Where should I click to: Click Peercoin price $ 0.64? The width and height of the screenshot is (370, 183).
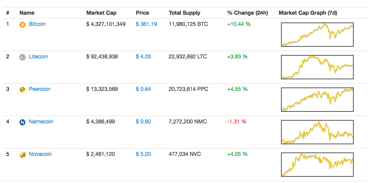click(x=144, y=89)
